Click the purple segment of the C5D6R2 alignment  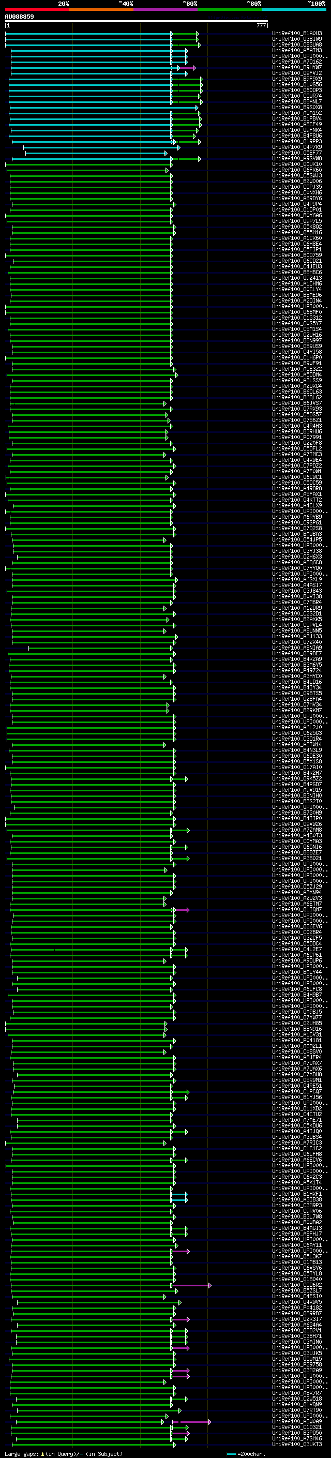pyautogui.click(x=192, y=1285)
